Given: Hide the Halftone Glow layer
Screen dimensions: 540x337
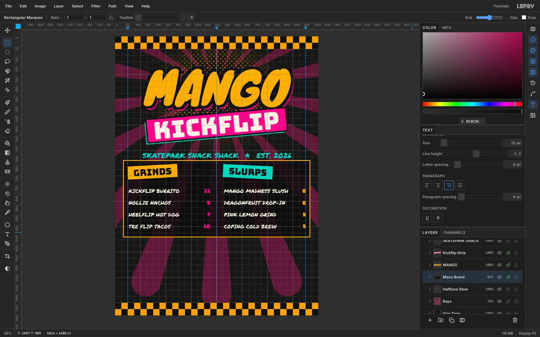Looking at the screenshot, I should (x=500, y=289).
